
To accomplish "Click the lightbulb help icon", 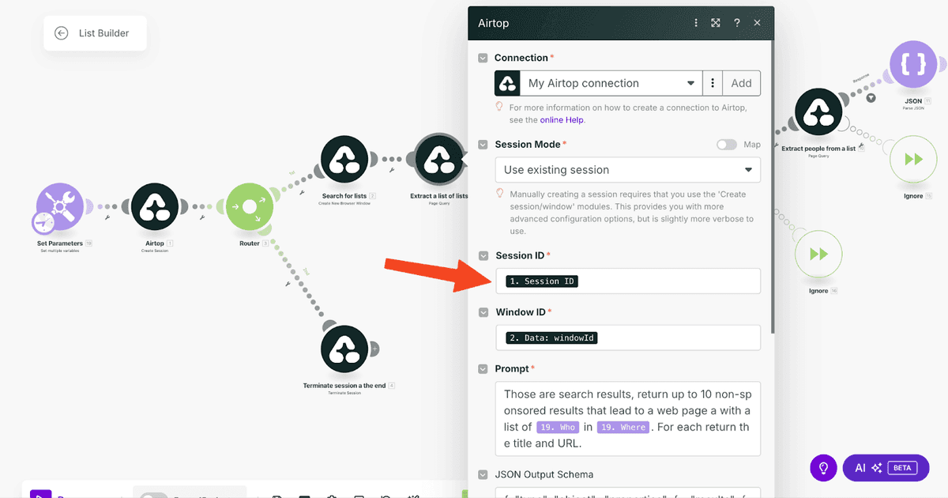I will (822, 468).
